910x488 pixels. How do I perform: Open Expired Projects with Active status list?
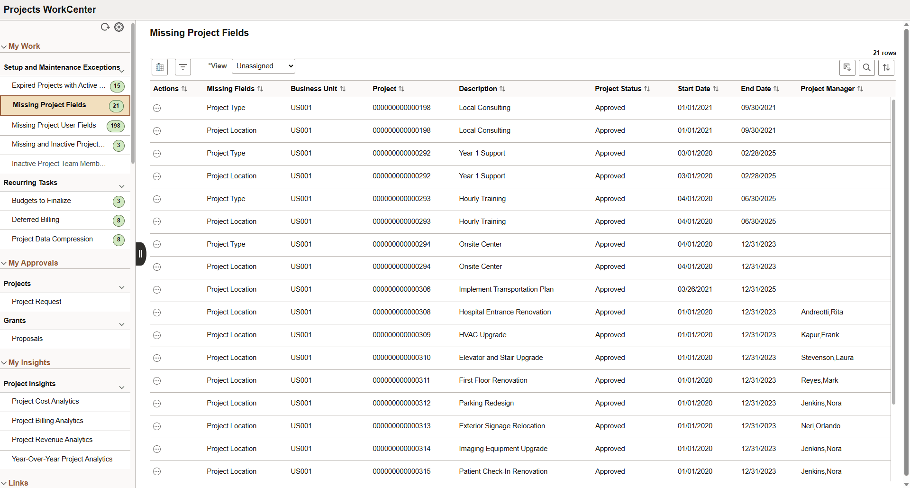(57, 85)
